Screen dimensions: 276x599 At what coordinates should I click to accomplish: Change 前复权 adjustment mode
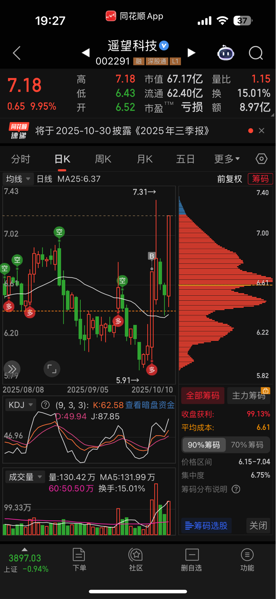[230, 179]
